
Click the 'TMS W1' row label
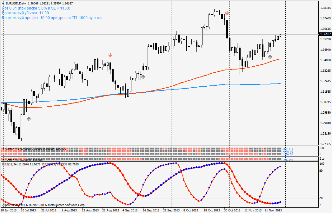click(x=288, y=160)
